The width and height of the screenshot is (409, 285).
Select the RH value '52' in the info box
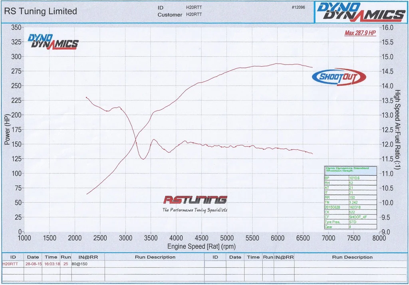point(351,183)
